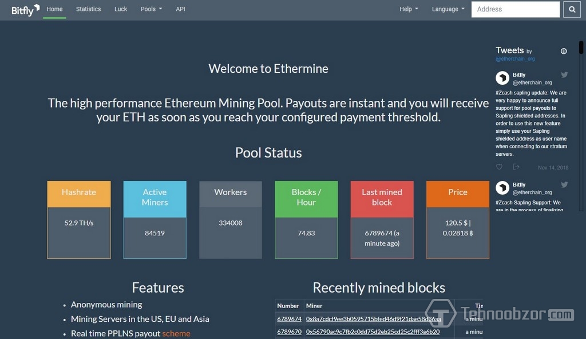
Task: Share the Zcash sapling update tweet
Action: (x=516, y=167)
